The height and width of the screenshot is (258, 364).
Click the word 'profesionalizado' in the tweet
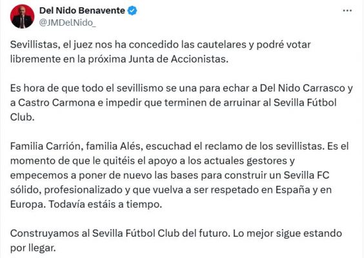coord(83,190)
